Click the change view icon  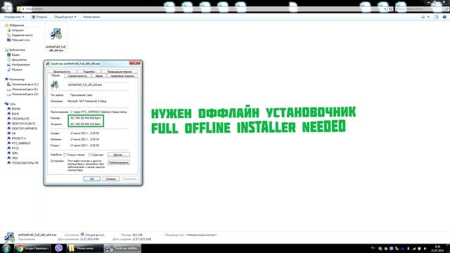[x=423, y=17]
